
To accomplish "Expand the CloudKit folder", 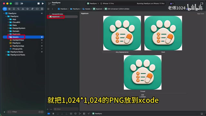I will [x=8, y=22].
